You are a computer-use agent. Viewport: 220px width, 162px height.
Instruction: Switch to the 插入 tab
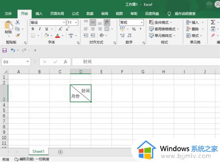coord(39,14)
